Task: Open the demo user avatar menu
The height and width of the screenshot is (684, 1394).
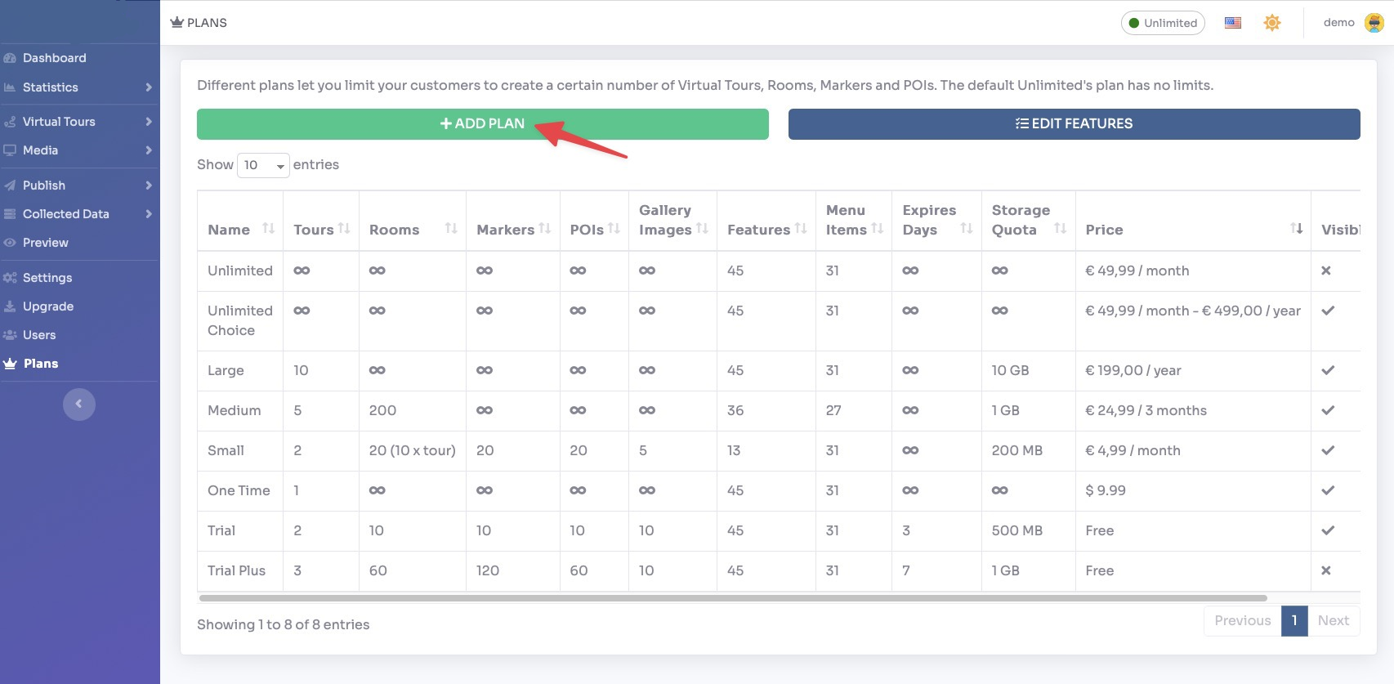Action: coord(1374,23)
